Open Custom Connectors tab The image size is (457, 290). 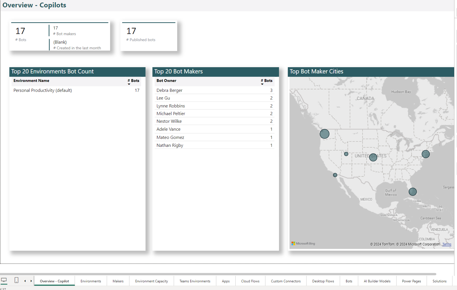(x=286, y=281)
